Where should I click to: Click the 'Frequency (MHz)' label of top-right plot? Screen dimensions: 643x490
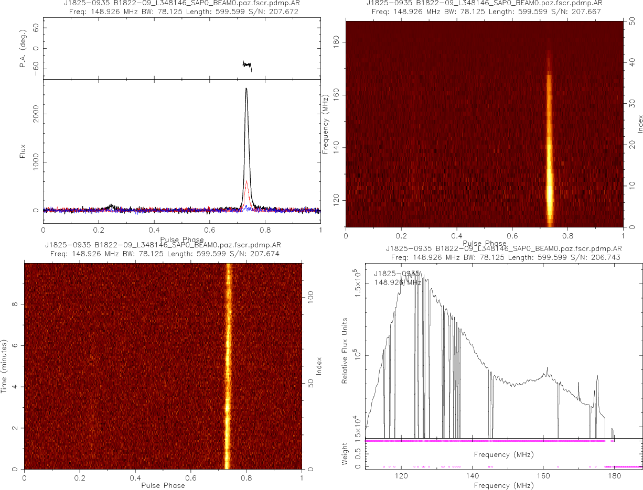tap(326, 124)
